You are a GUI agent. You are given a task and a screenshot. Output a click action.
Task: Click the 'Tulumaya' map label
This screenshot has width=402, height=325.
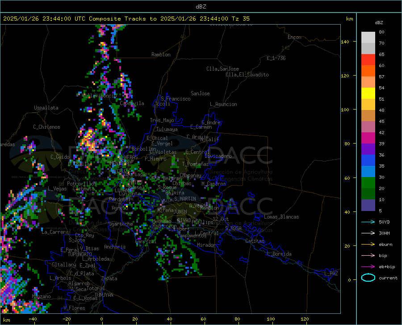(x=167, y=129)
